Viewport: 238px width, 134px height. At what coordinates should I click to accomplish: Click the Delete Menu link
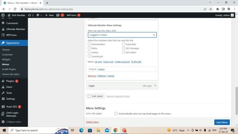click(92, 122)
